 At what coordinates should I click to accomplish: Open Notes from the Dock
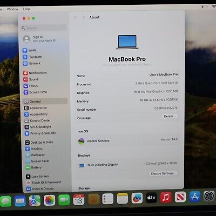[123, 198]
